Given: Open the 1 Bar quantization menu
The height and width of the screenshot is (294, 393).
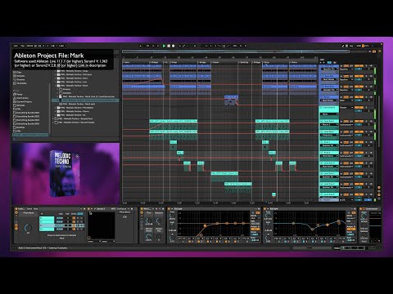Looking at the screenshot, I should [x=61, y=46].
